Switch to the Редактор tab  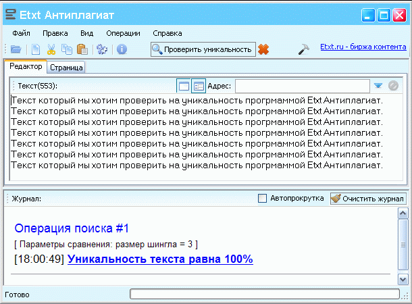[x=26, y=66]
